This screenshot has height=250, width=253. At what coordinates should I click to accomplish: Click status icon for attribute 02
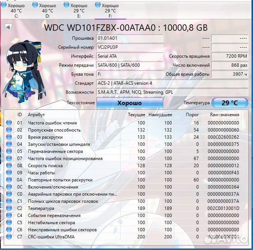click(9, 130)
